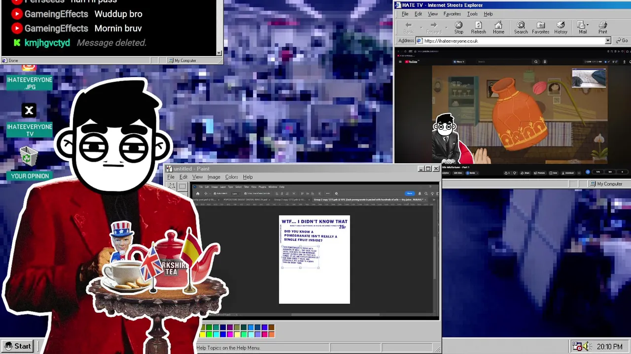Open the Favorites toolbar button
Image resolution: width=631 pixels, height=354 pixels.
pyautogui.click(x=540, y=28)
